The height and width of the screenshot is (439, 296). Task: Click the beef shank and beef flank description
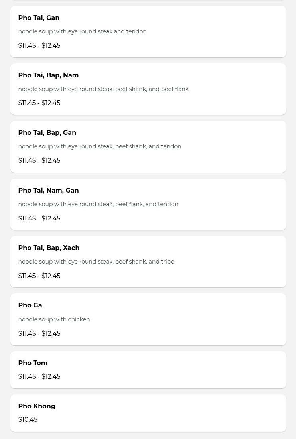pyautogui.click(x=103, y=89)
